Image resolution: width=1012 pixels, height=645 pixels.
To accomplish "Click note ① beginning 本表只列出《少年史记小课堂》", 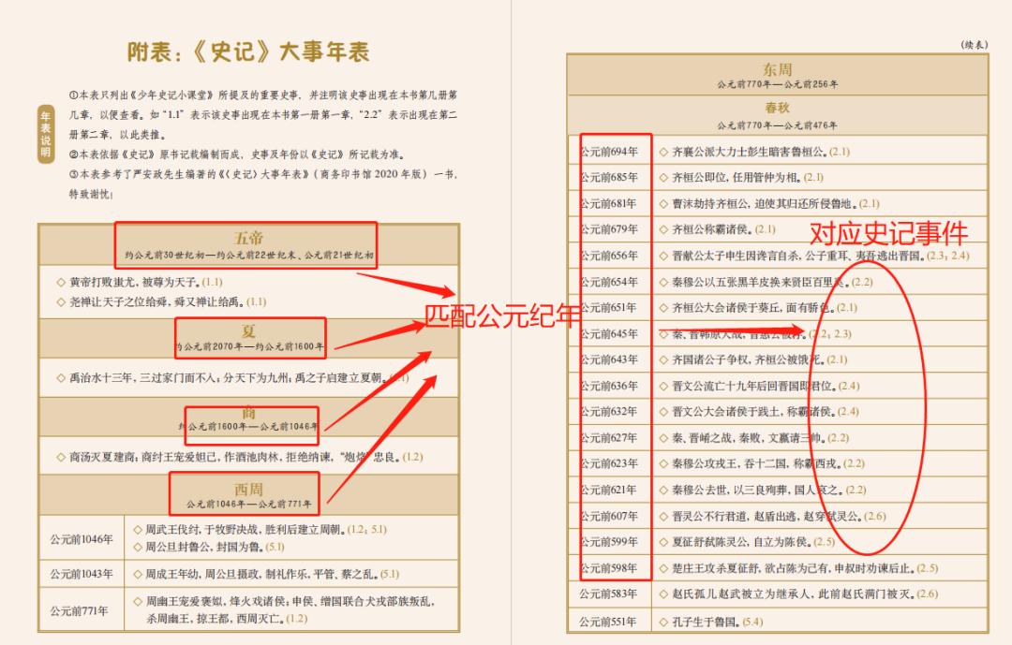I will coord(262,115).
